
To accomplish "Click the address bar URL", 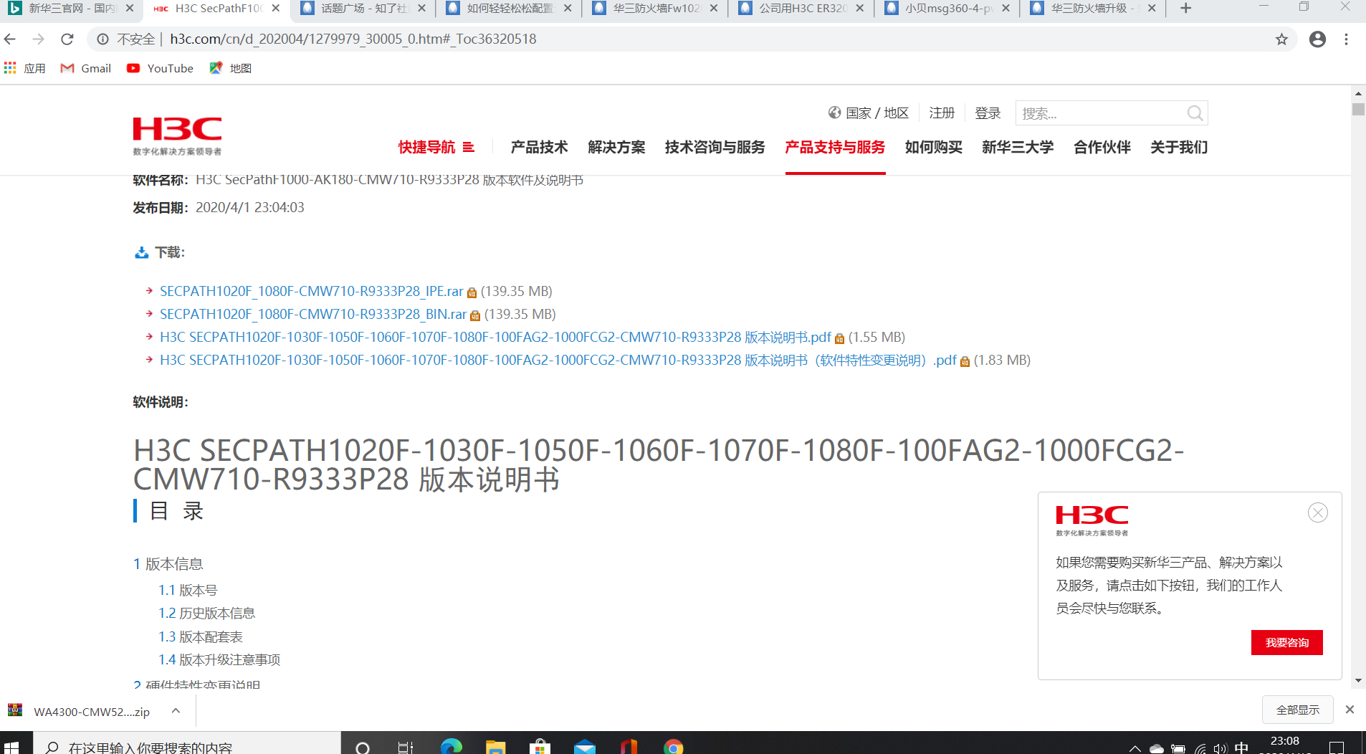I will click(x=353, y=39).
